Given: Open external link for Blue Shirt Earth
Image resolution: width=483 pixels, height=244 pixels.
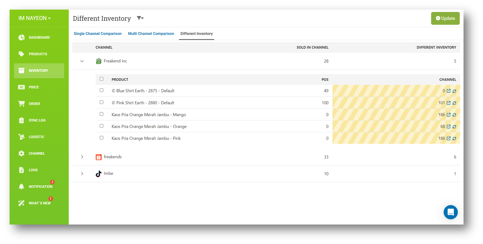Looking at the screenshot, I should [449, 91].
